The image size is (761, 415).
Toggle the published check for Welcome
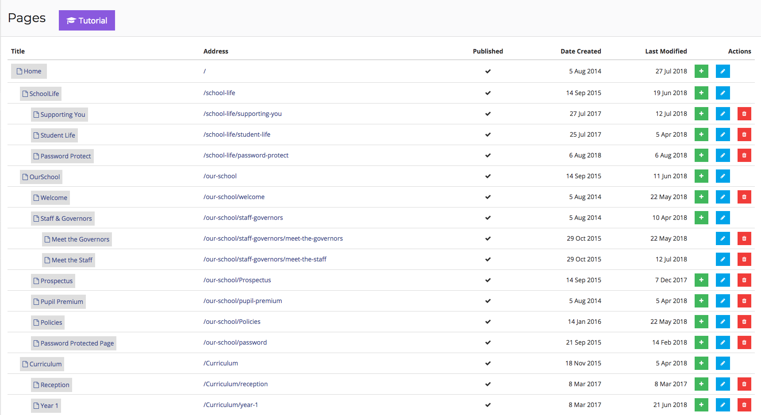coord(488,197)
